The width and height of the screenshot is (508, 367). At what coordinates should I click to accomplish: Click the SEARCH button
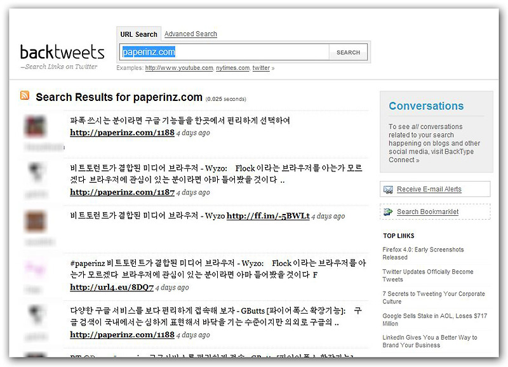click(x=348, y=53)
